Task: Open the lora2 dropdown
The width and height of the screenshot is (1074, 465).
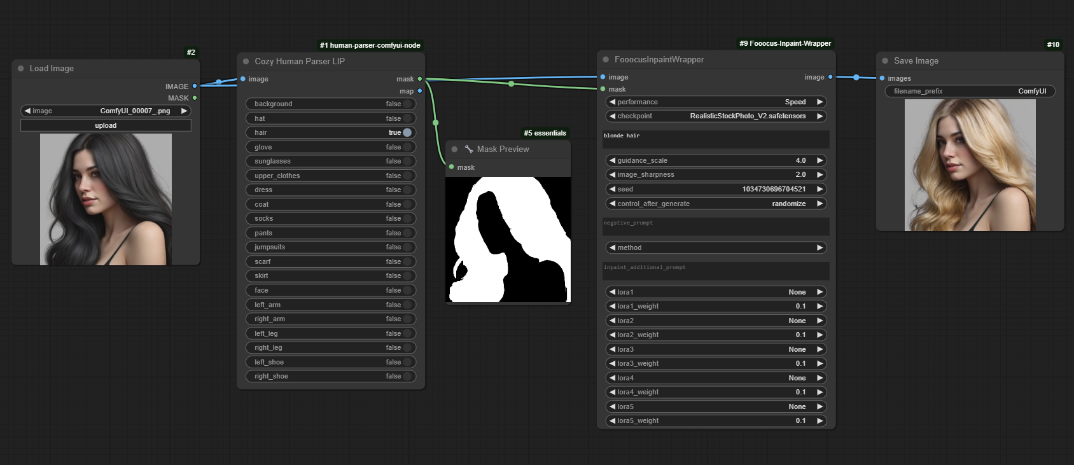Action: tap(716, 321)
